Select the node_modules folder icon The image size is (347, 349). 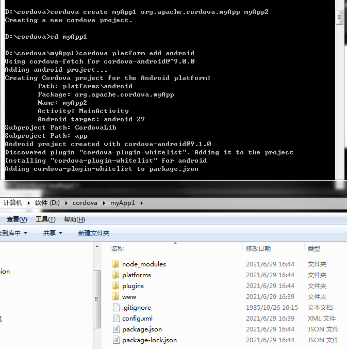116,264
